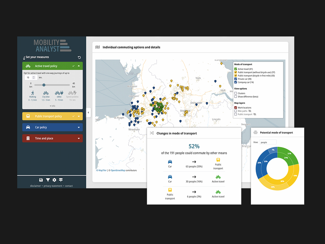Enable the Clusters view option
The width and height of the screenshot is (325, 244).
(235, 93)
